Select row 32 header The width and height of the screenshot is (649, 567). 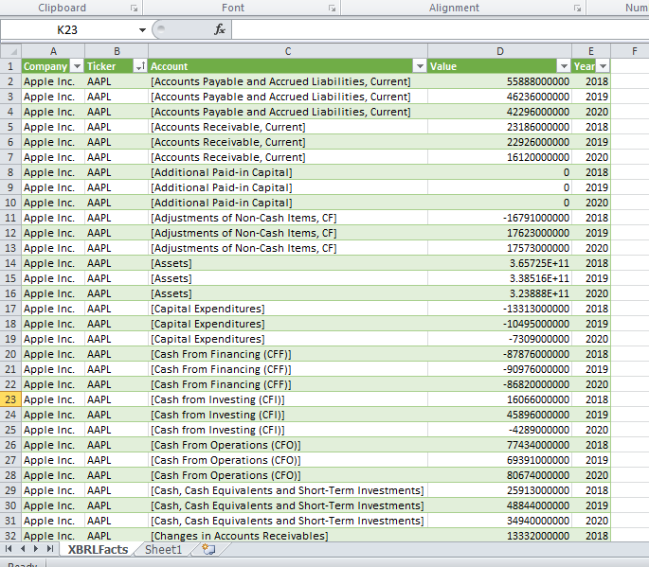click(10, 536)
